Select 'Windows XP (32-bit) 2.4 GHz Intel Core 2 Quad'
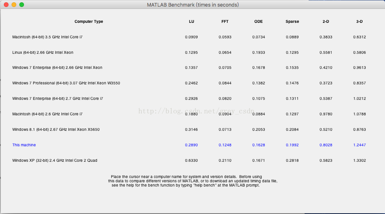The width and height of the screenshot is (385, 214). [x=55, y=161]
